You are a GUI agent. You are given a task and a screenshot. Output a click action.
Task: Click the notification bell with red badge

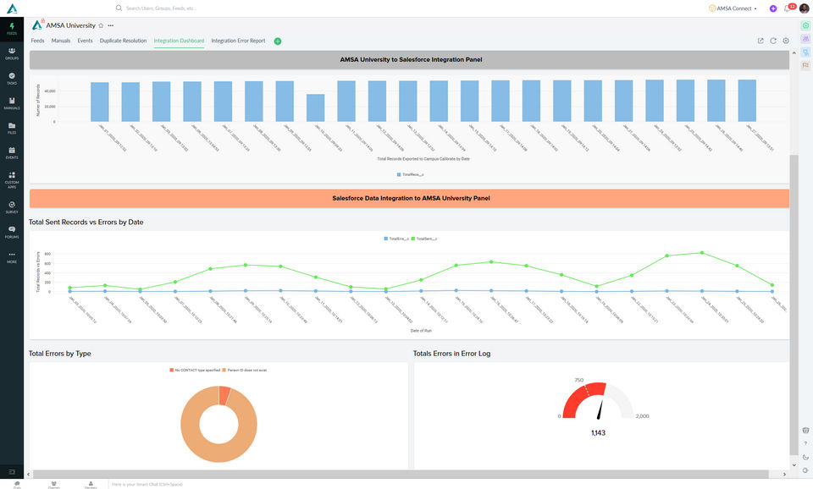click(788, 8)
